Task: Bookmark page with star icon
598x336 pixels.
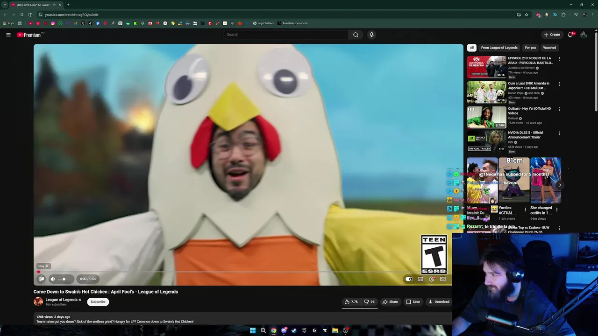Action: [527, 14]
